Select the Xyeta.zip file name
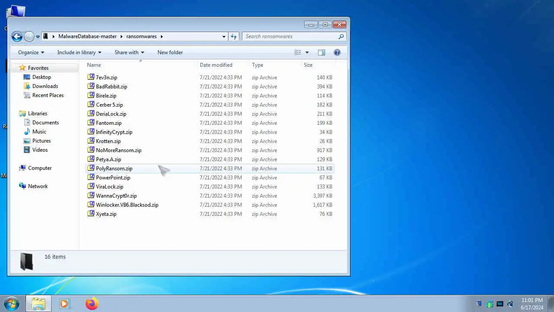Screen dimensions: 554x312 click(106, 214)
